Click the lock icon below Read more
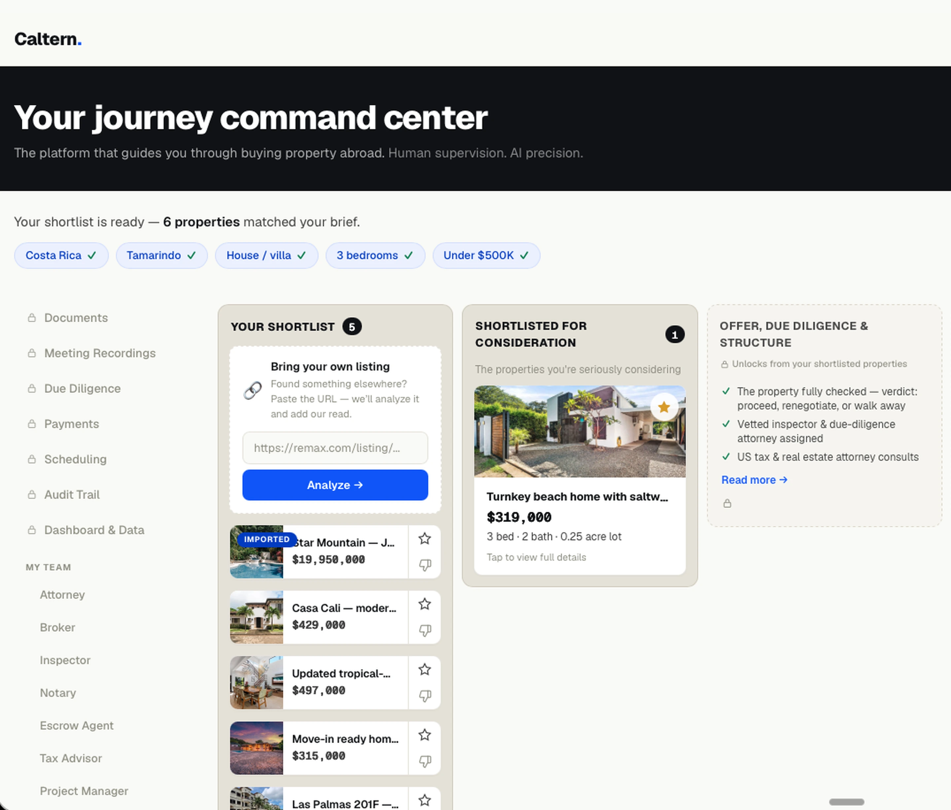This screenshot has height=810, width=951. [x=727, y=503]
